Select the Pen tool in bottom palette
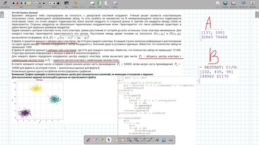The height and width of the screenshot is (145, 259). [88, 140]
